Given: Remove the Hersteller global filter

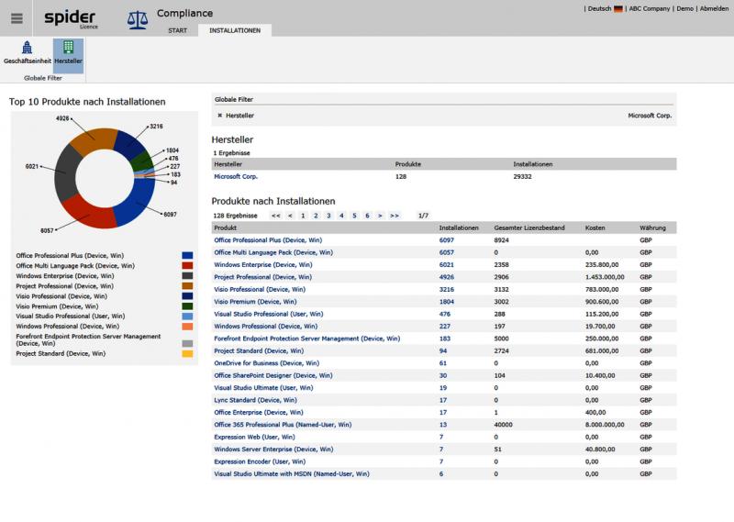Looking at the screenshot, I should click(x=219, y=116).
